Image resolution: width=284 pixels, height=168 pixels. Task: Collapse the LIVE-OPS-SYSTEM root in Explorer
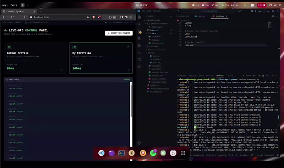click(153, 21)
